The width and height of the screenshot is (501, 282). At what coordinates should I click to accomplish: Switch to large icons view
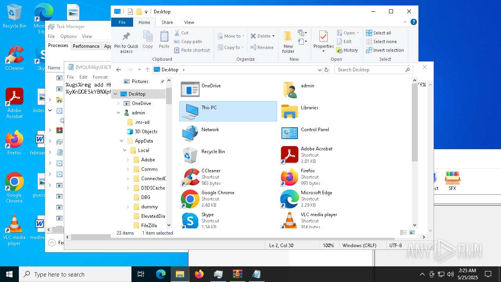coord(412,233)
